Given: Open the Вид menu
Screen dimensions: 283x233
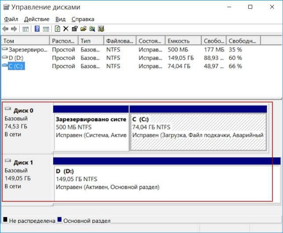Looking at the screenshot, I should [60, 19].
